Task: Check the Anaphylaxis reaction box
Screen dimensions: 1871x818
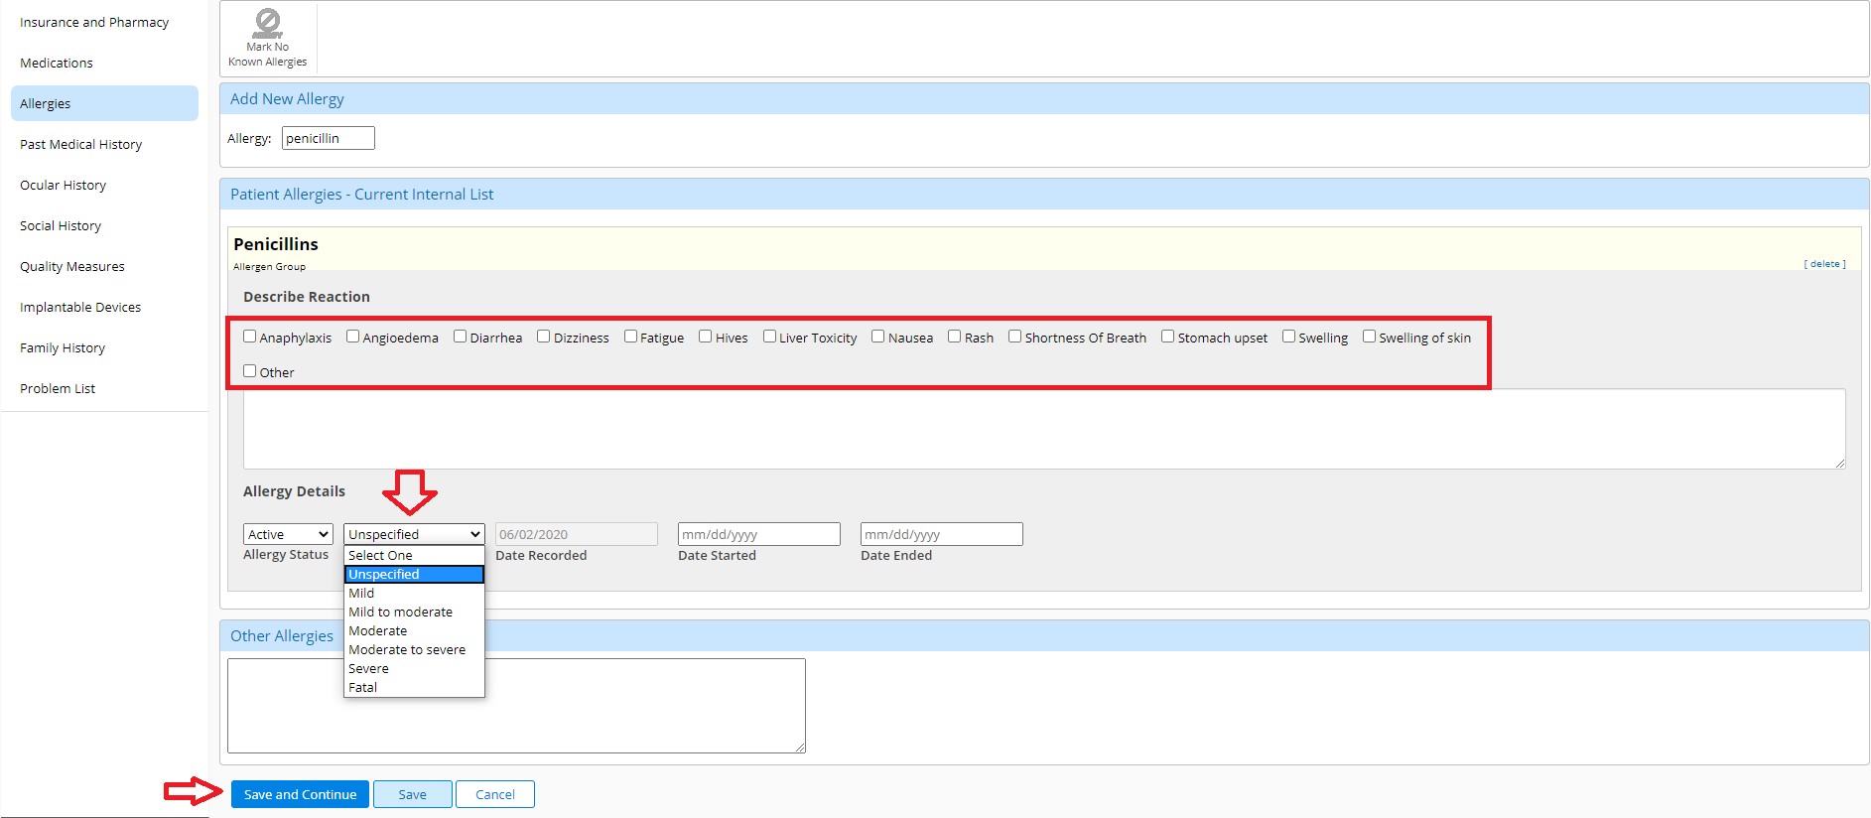Action: [249, 337]
